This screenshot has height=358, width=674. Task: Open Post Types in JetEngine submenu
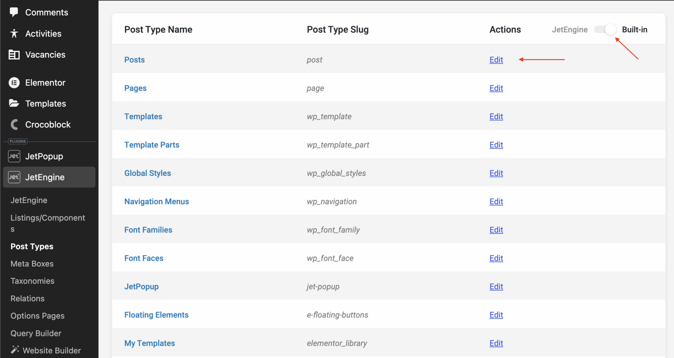click(32, 246)
